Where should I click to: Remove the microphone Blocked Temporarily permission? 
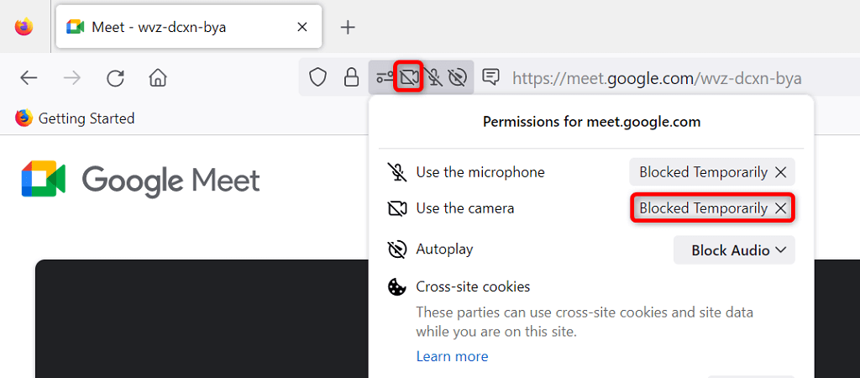click(781, 172)
